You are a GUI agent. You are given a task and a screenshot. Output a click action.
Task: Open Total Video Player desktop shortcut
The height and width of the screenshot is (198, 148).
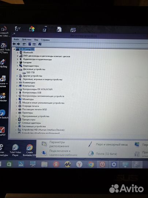point(15,150)
